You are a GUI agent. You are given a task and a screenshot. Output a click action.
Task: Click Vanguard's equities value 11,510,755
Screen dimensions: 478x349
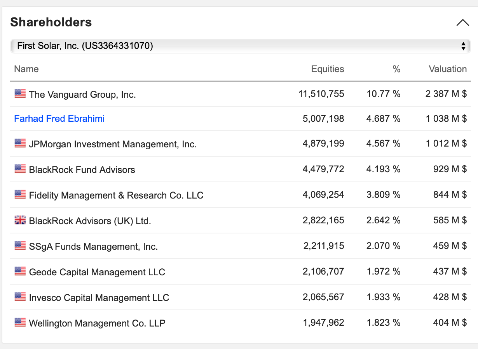[x=321, y=94]
